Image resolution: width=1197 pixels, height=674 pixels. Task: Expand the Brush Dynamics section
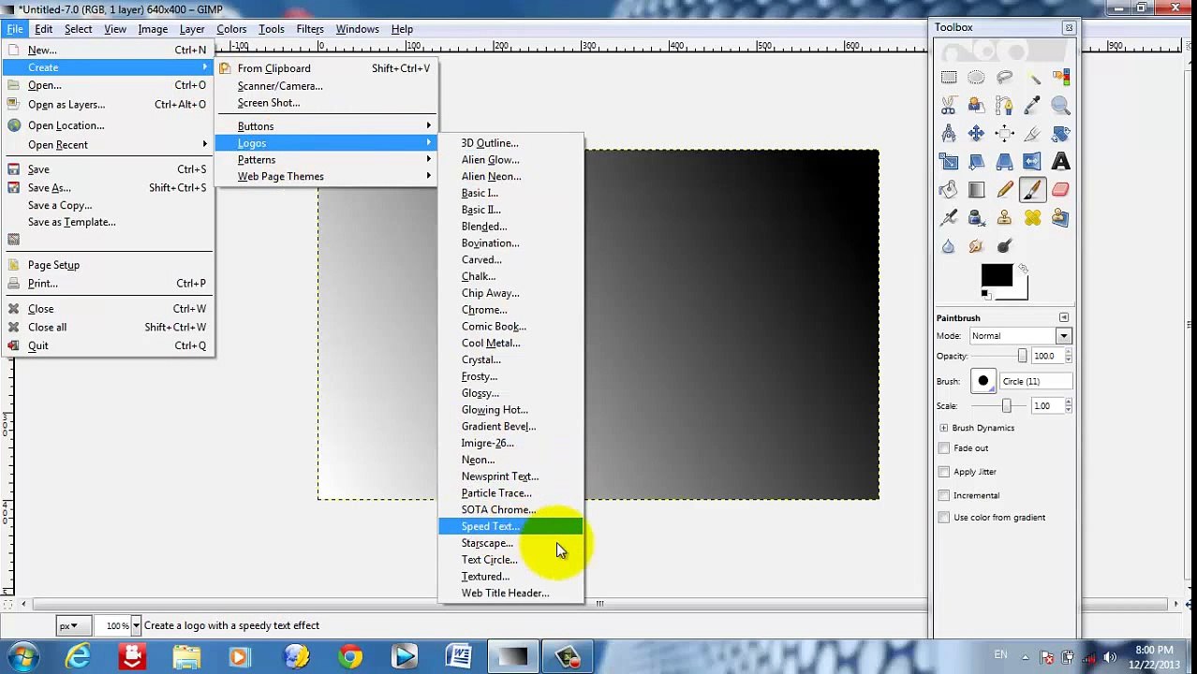click(943, 428)
